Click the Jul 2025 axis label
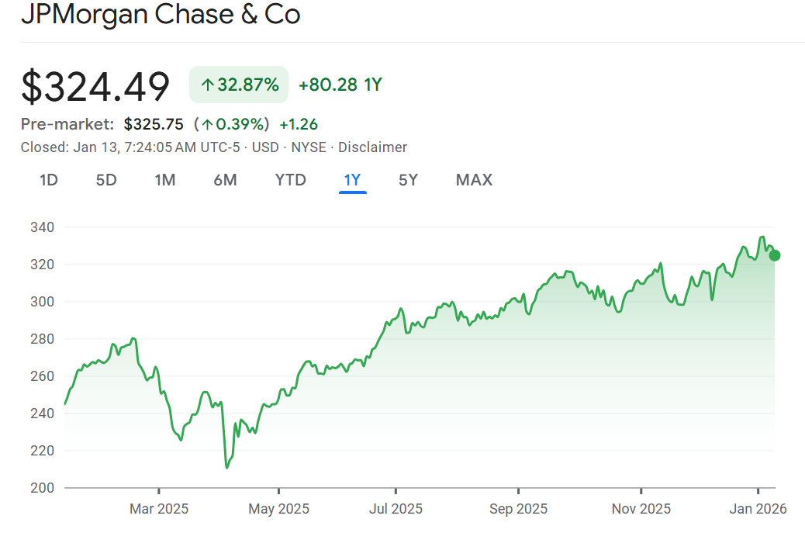Viewport: 805px width, 533px height. (x=396, y=509)
